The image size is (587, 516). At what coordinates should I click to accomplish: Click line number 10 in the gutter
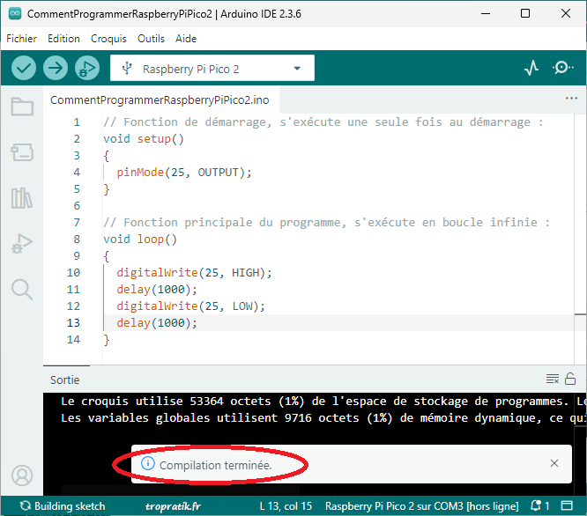pyautogui.click(x=73, y=273)
